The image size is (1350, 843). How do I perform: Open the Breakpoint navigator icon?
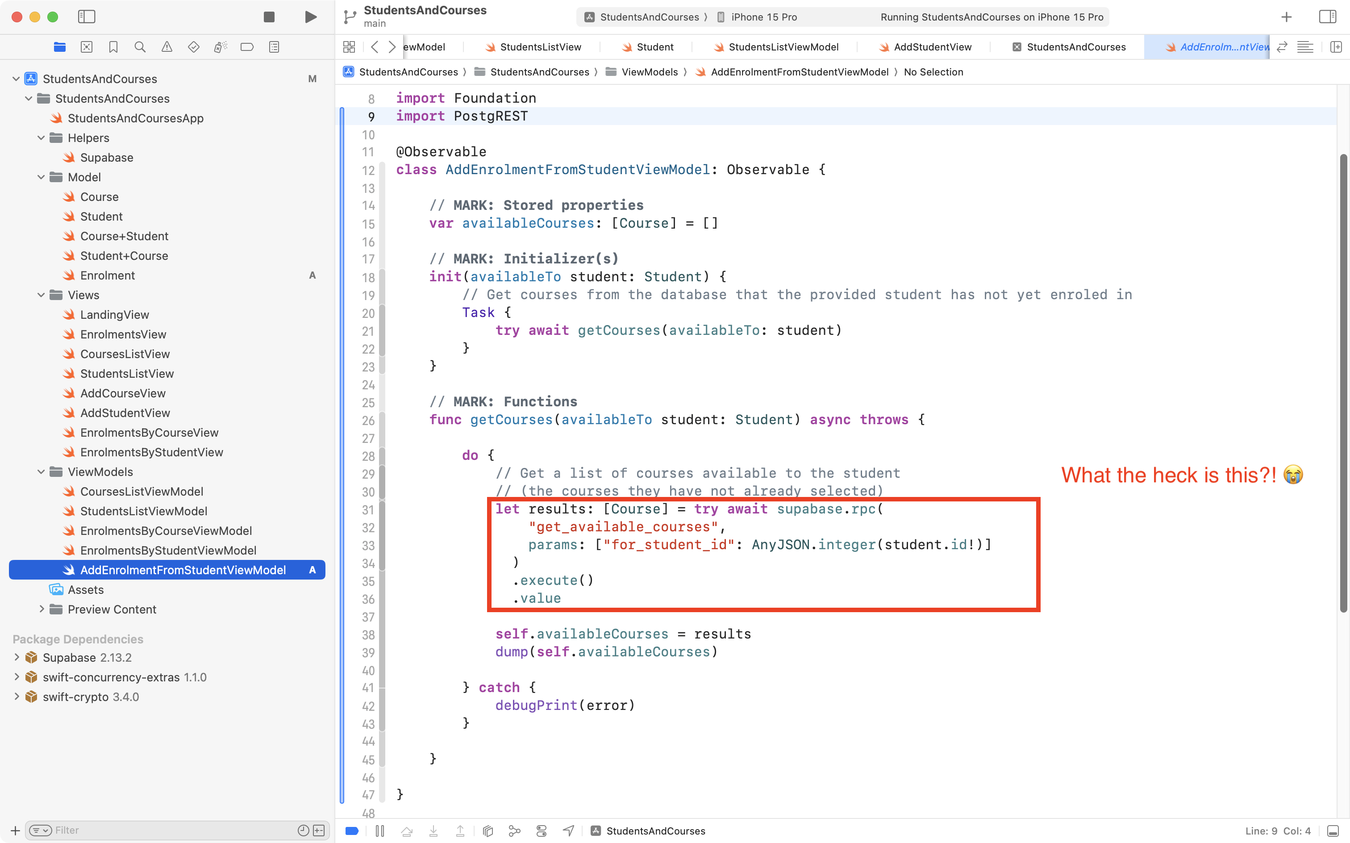pyautogui.click(x=247, y=47)
